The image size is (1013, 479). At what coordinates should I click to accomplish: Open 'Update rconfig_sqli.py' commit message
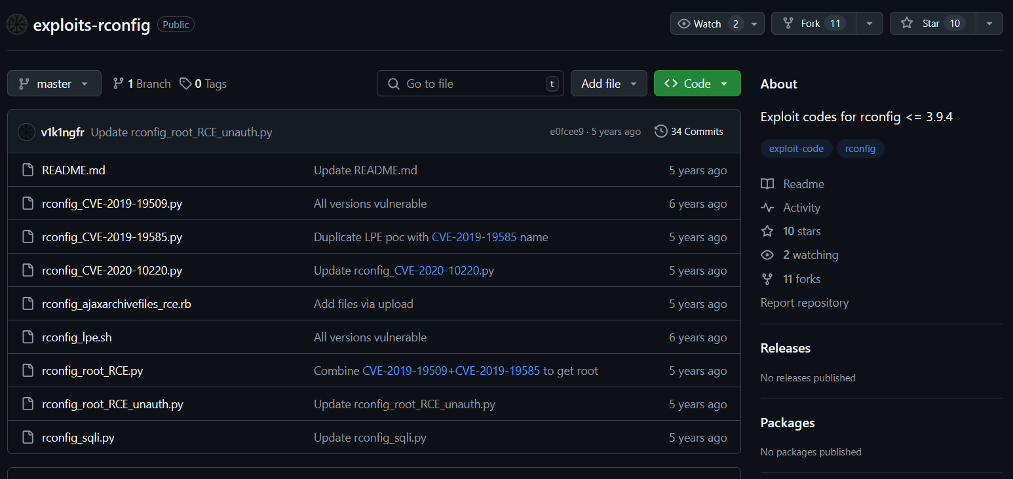coord(370,438)
